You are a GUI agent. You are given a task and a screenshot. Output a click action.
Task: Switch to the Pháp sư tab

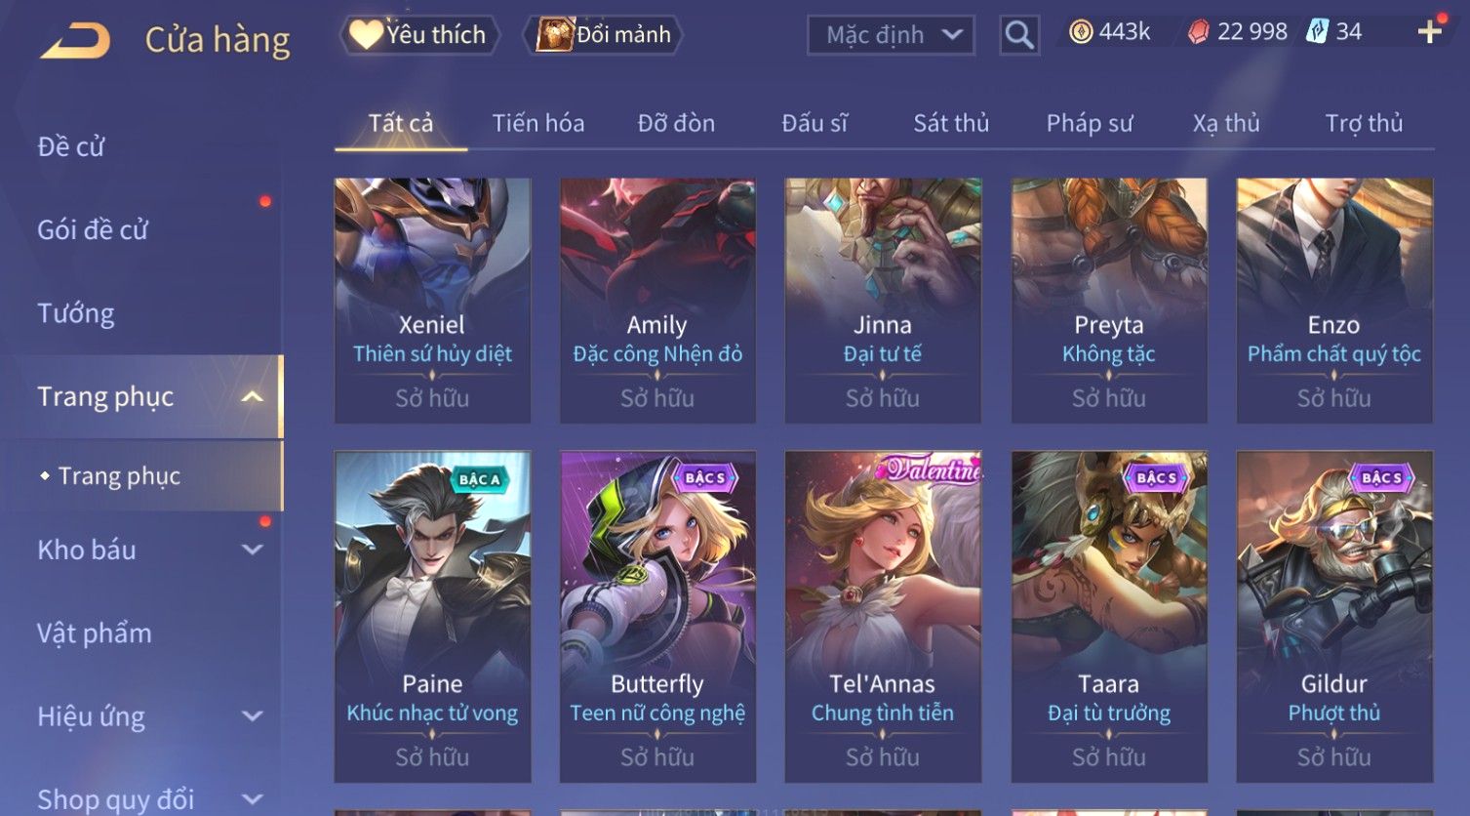1090,123
